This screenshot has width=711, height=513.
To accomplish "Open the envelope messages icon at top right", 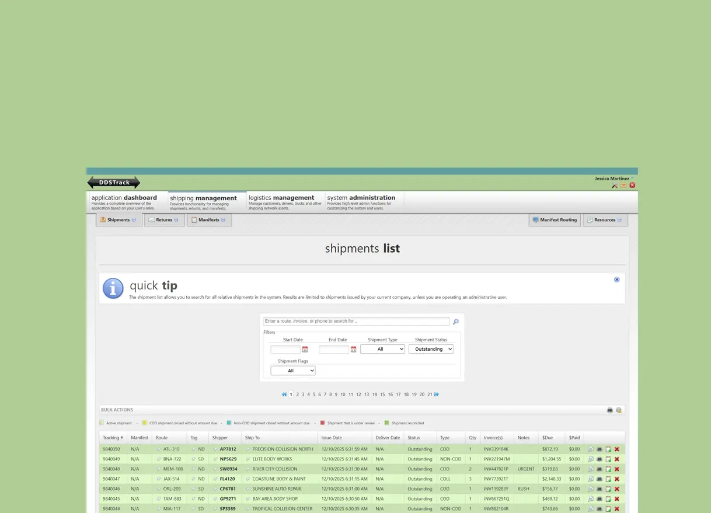I will [623, 185].
